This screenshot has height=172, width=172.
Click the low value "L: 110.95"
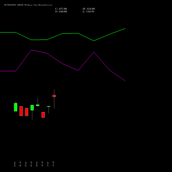88,12
